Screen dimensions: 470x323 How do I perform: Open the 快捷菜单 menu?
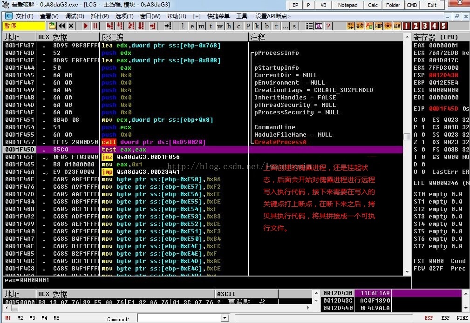click(218, 16)
